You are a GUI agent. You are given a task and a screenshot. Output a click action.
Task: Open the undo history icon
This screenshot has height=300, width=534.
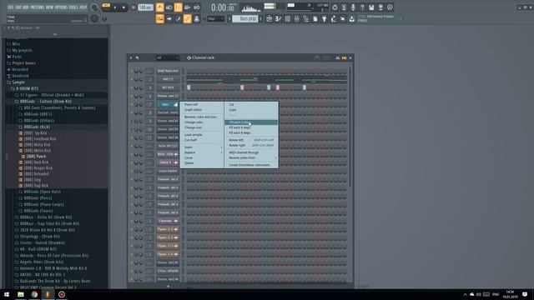pos(335,7)
